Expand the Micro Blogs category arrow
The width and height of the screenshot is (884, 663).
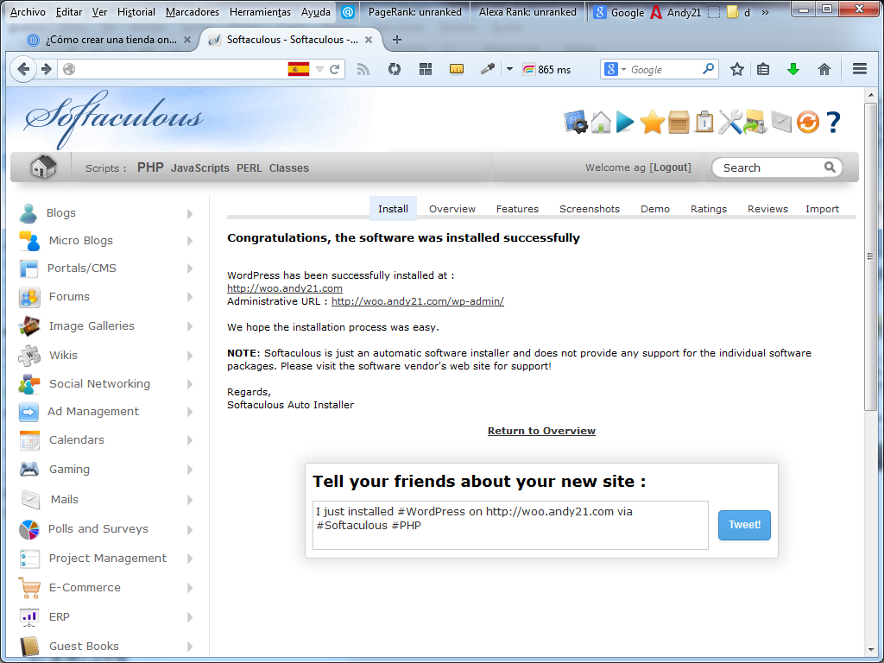(x=190, y=242)
